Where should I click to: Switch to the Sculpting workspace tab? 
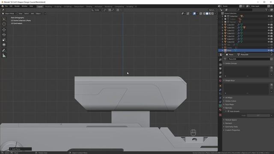58,7
